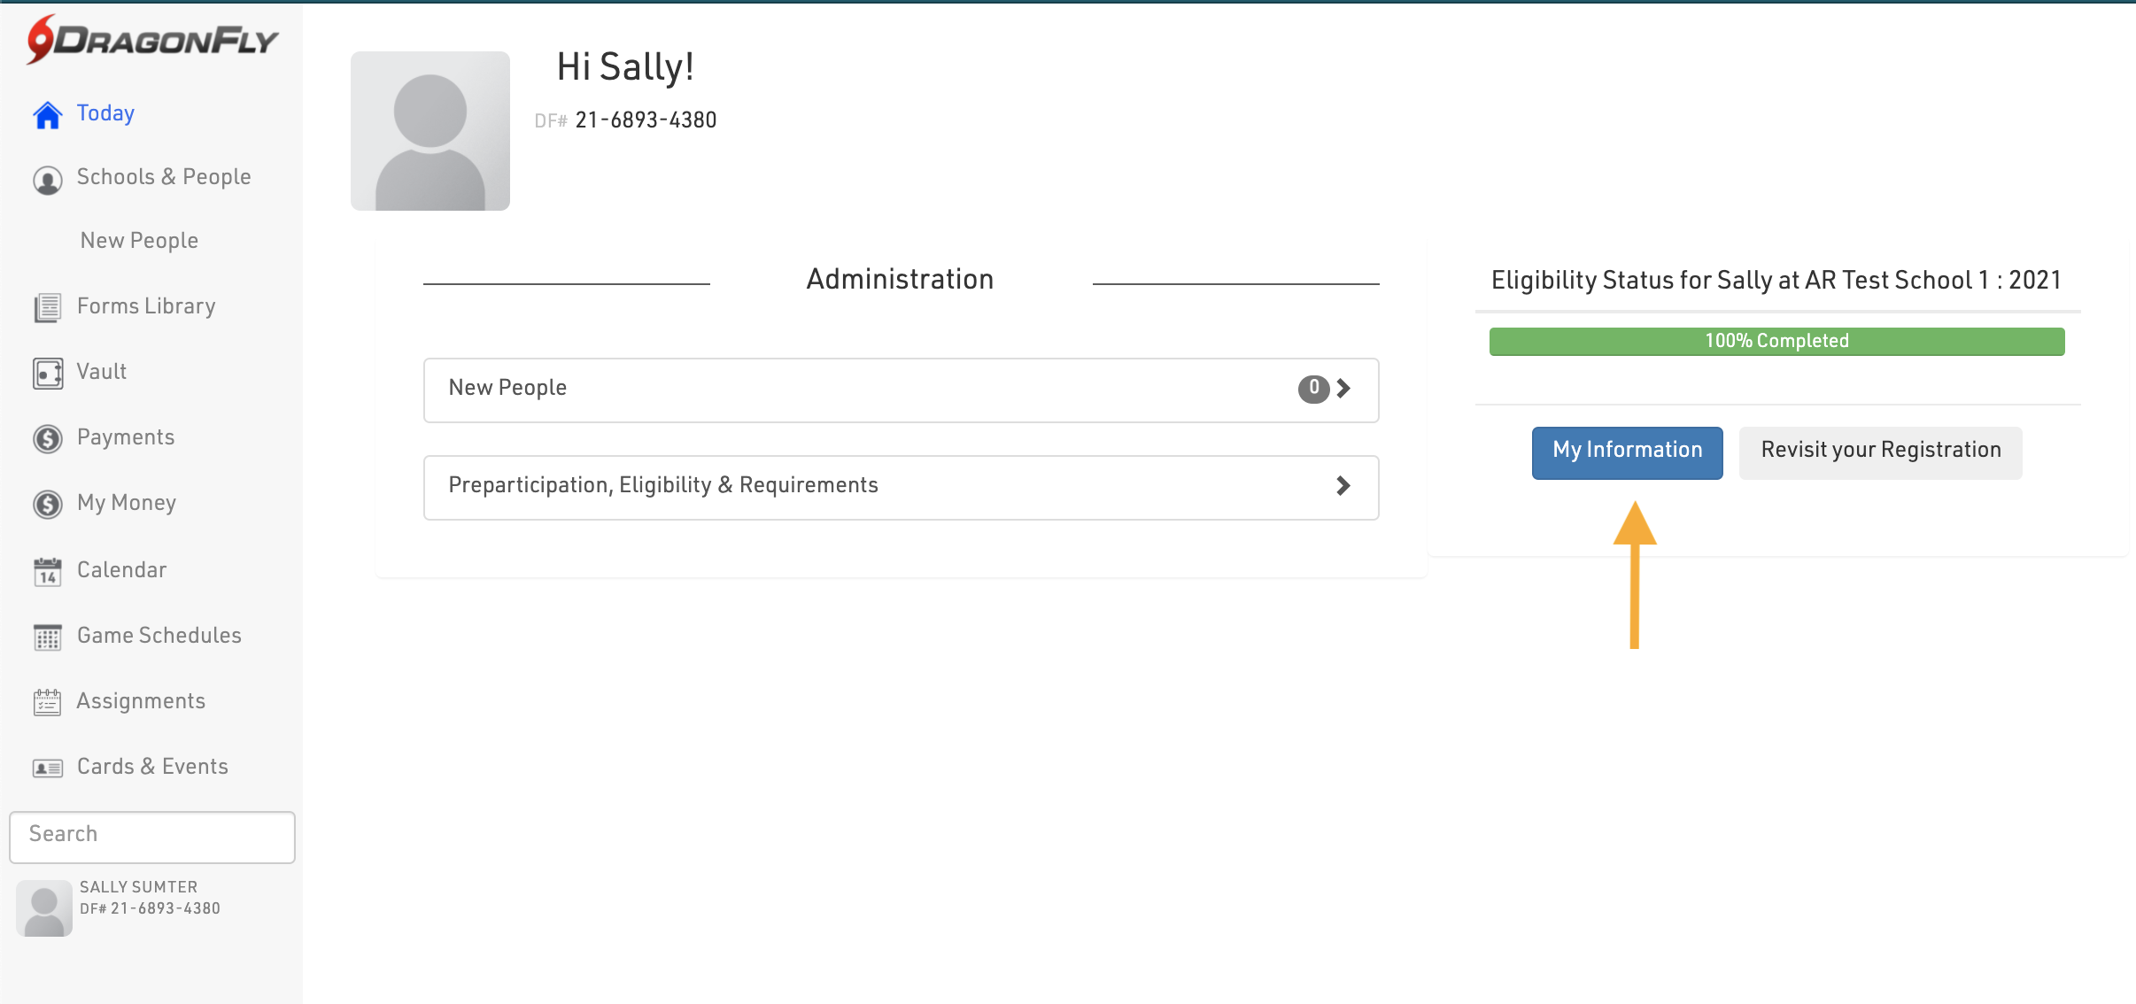
Task: Click the My Money dollar icon
Action: (48, 505)
